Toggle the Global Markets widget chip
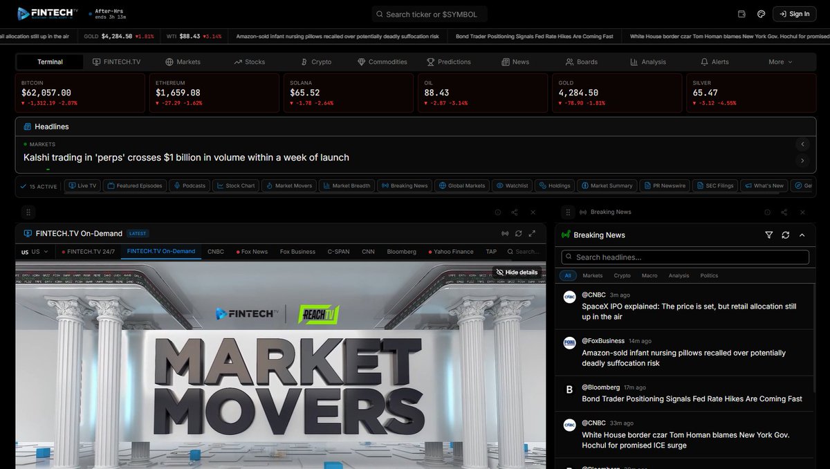The image size is (830, 469). [462, 185]
